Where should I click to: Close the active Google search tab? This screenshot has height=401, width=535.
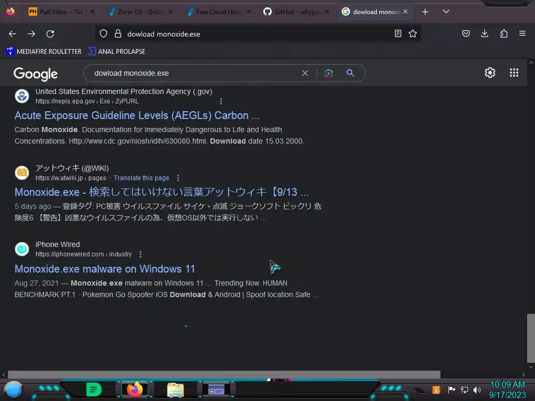[x=405, y=12]
